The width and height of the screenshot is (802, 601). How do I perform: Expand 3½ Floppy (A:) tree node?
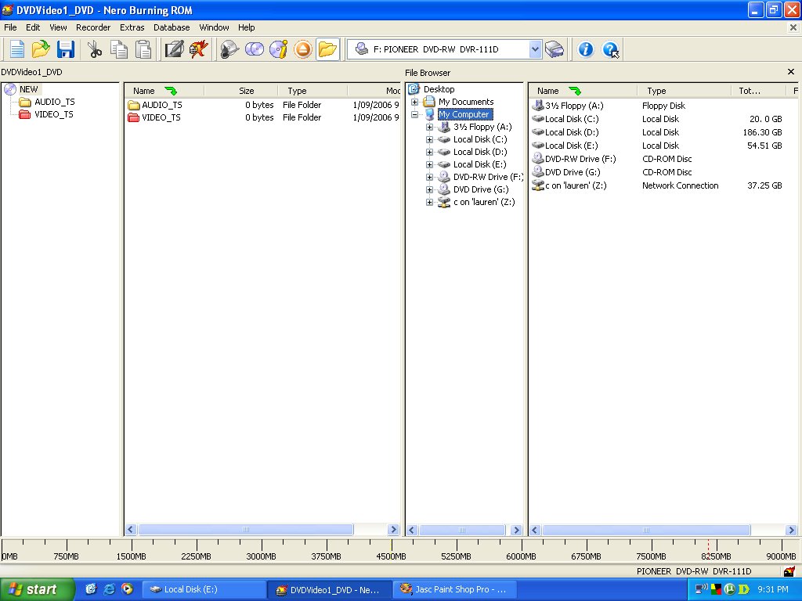(x=430, y=128)
